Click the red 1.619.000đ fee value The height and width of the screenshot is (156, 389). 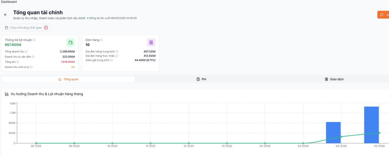(x=68, y=62)
